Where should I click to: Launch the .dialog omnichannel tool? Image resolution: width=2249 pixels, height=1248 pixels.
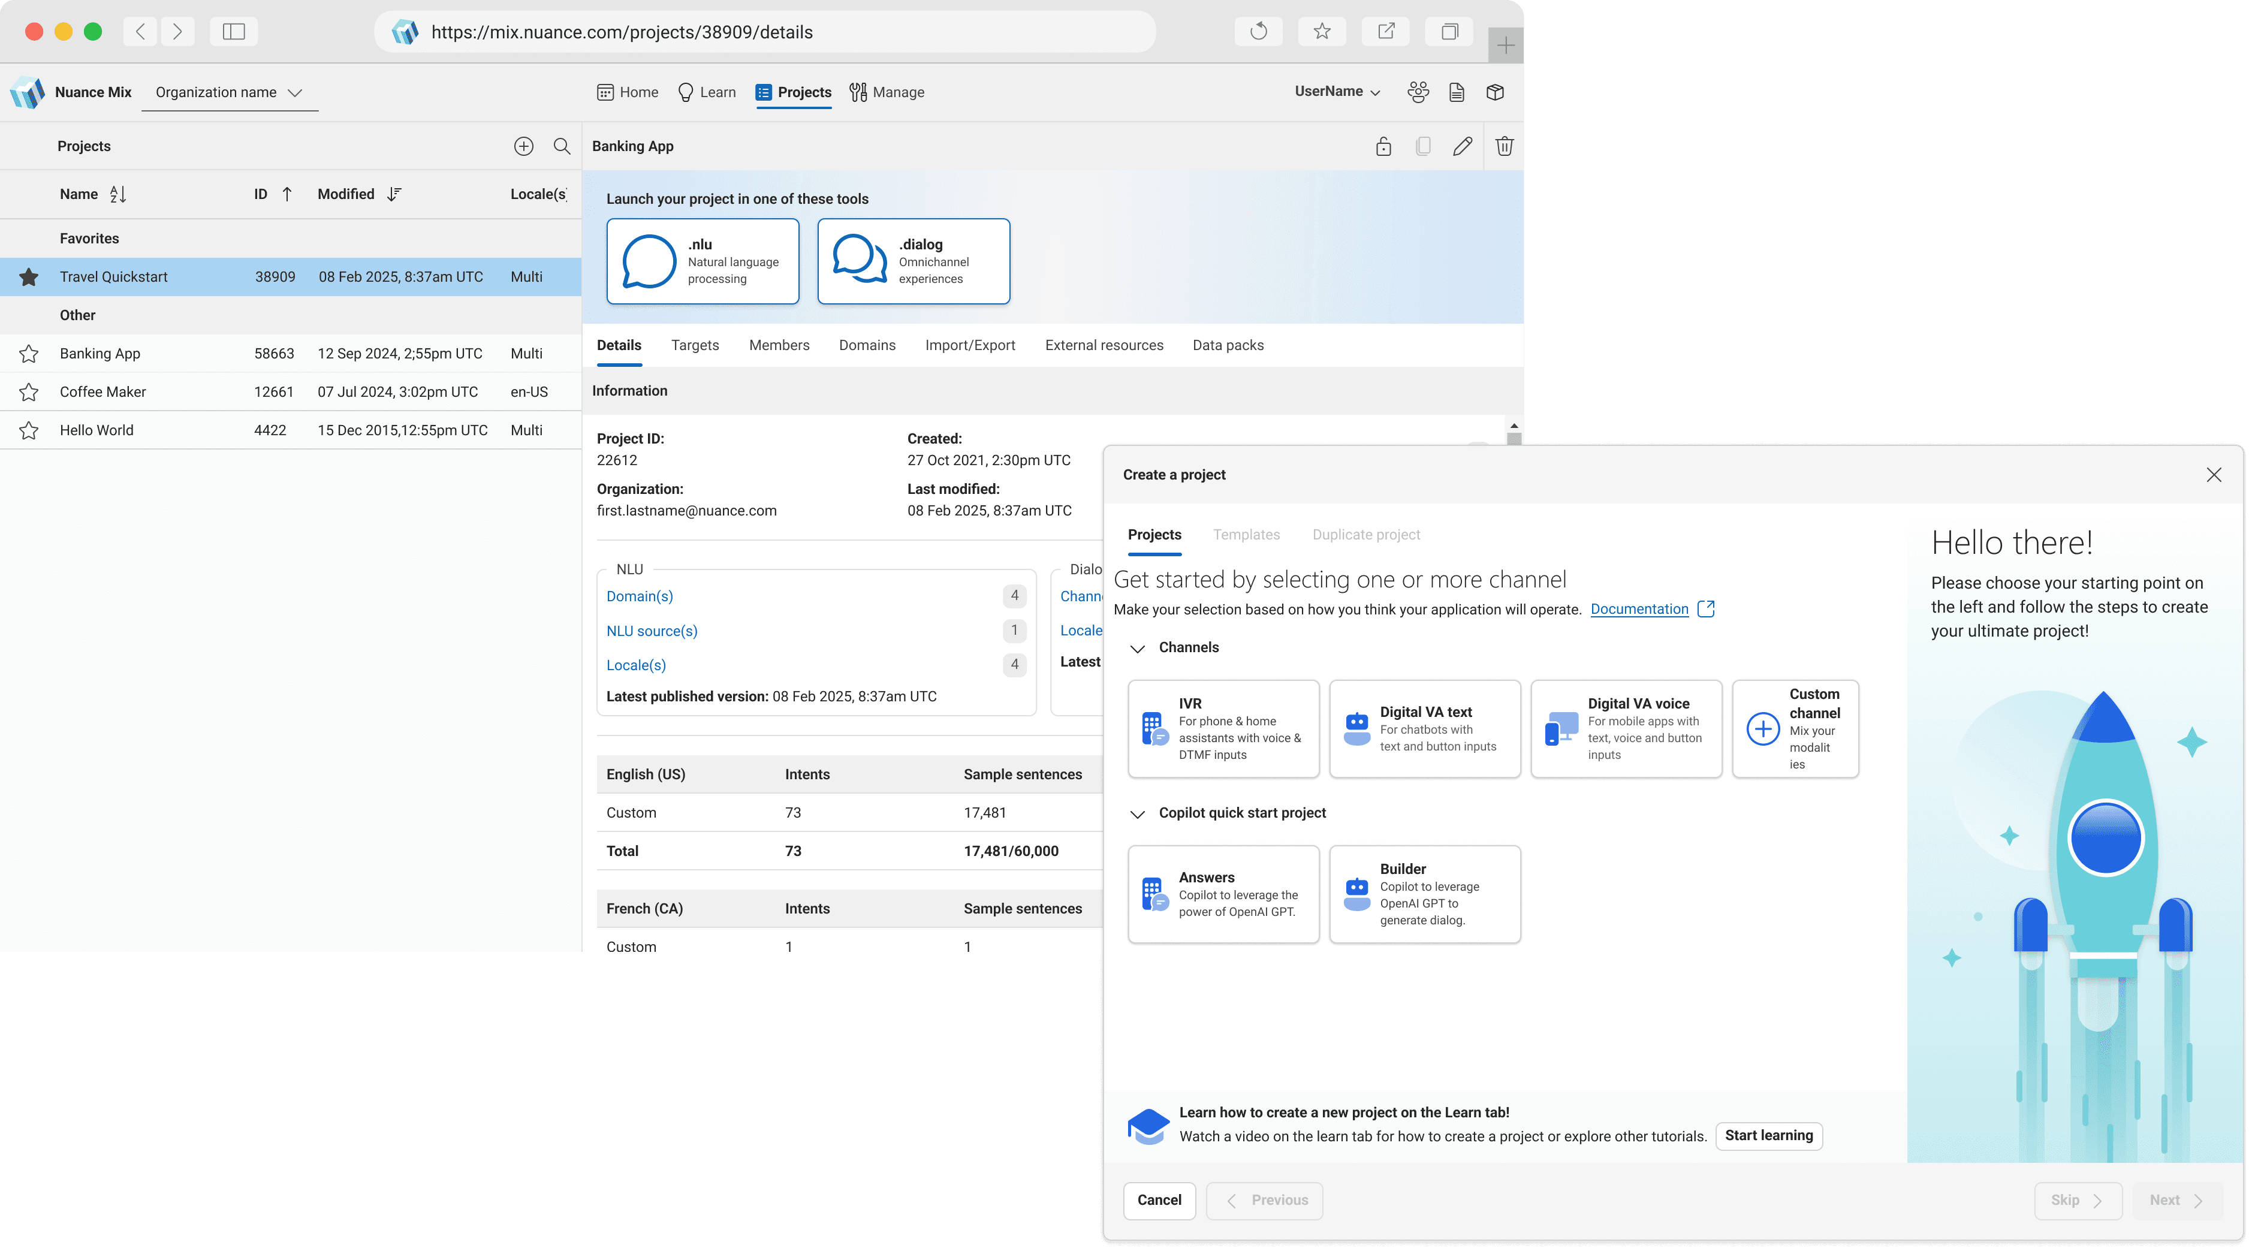pyautogui.click(x=914, y=261)
